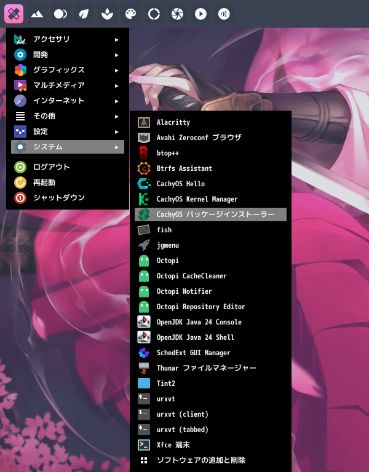The height and width of the screenshot is (472, 369).
Task: Open the その他 category label
Action: point(44,116)
